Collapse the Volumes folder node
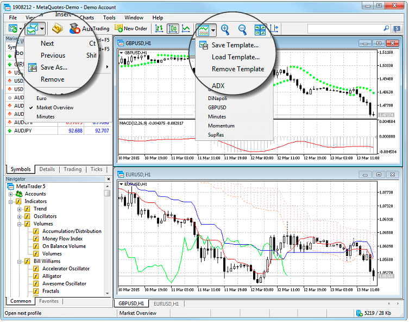 (20, 224)
